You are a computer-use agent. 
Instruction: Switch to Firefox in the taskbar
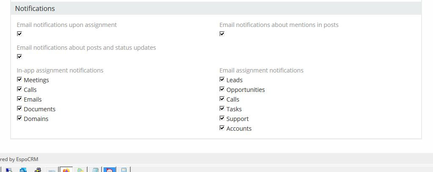(x=66, y=170)
